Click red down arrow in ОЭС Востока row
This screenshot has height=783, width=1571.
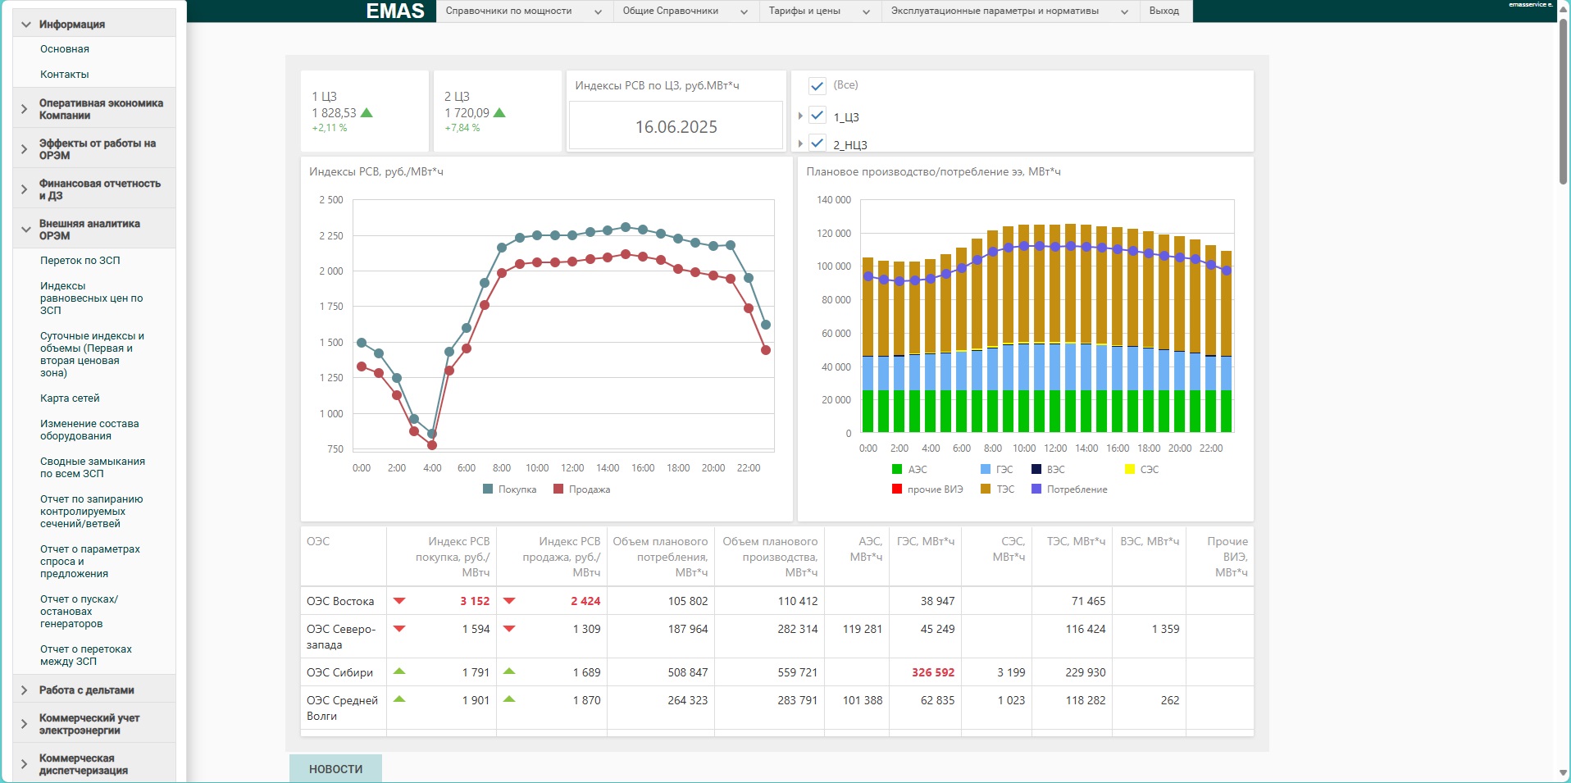pos(399,601)
